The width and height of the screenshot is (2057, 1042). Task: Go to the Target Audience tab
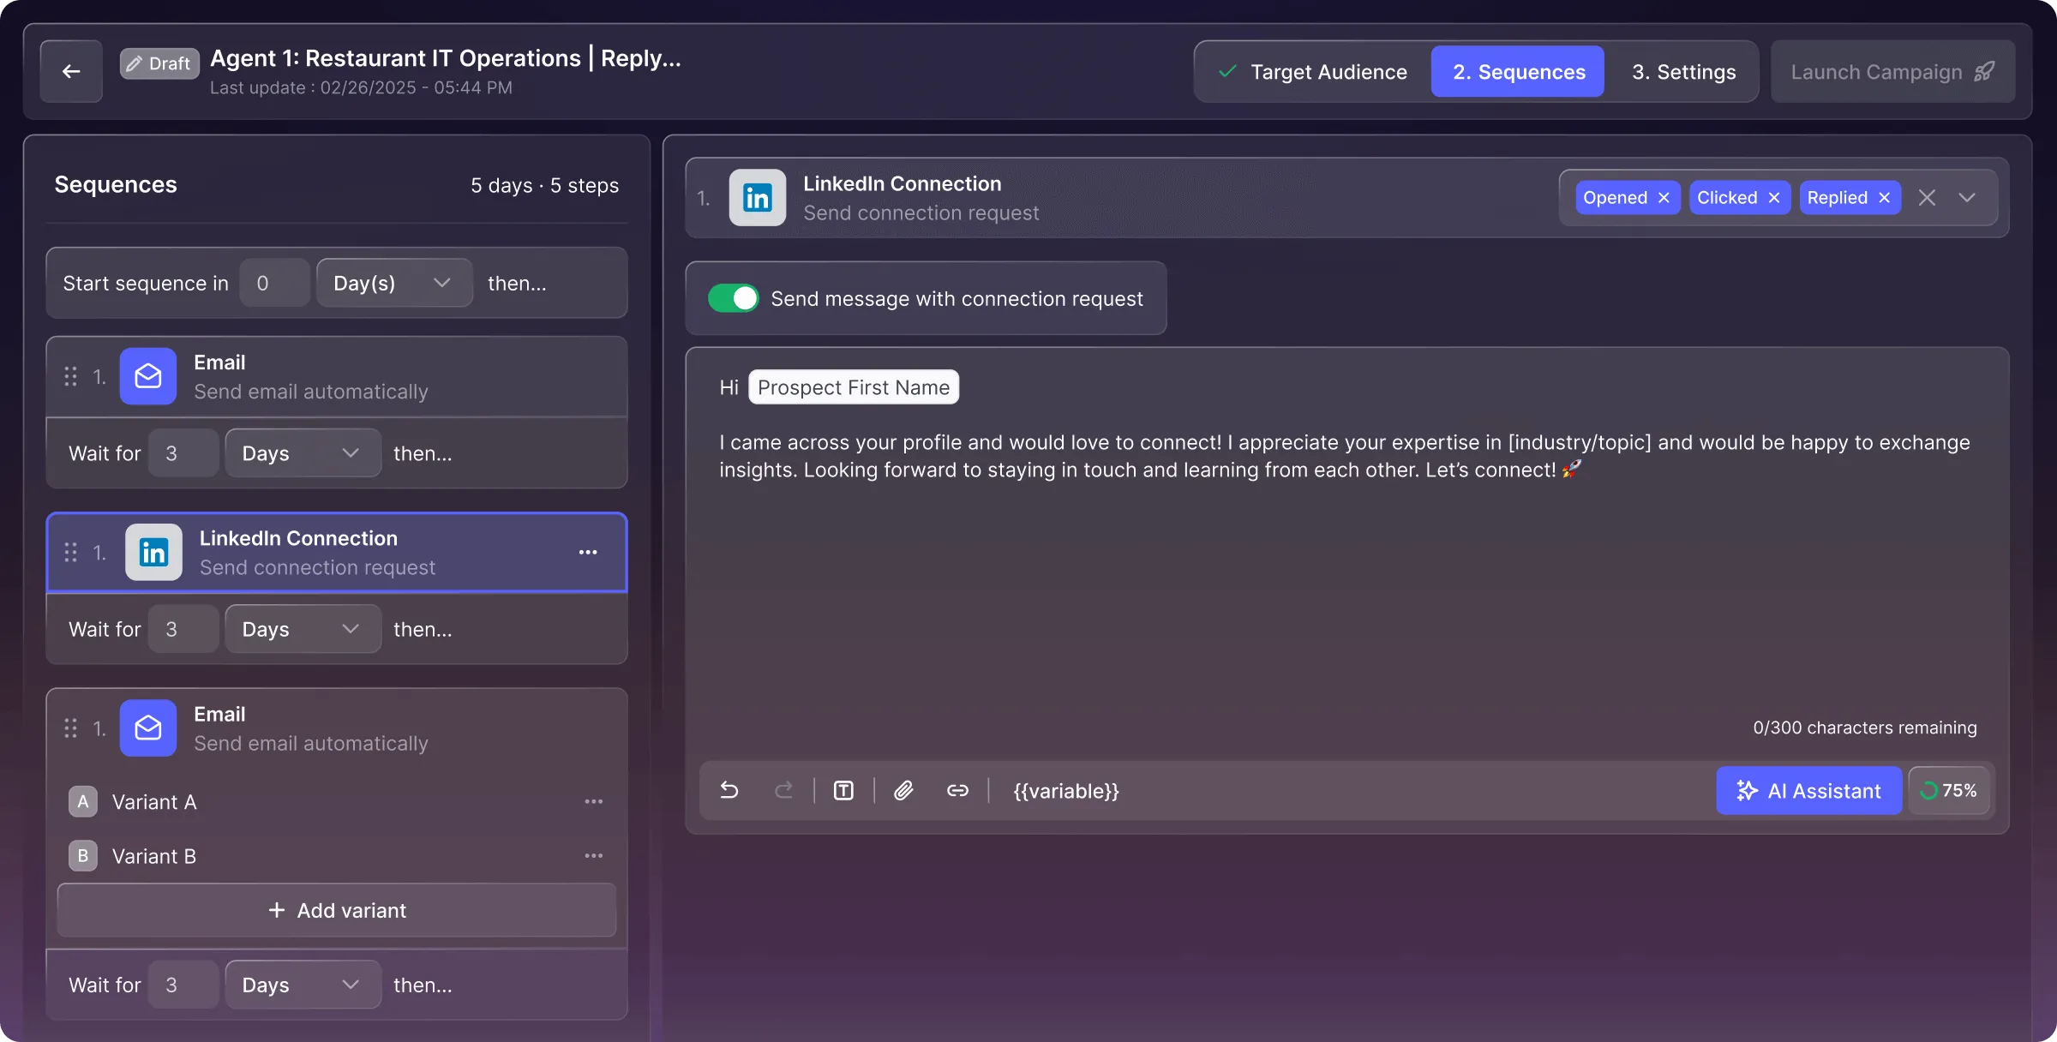click(x=1328, y=71)
